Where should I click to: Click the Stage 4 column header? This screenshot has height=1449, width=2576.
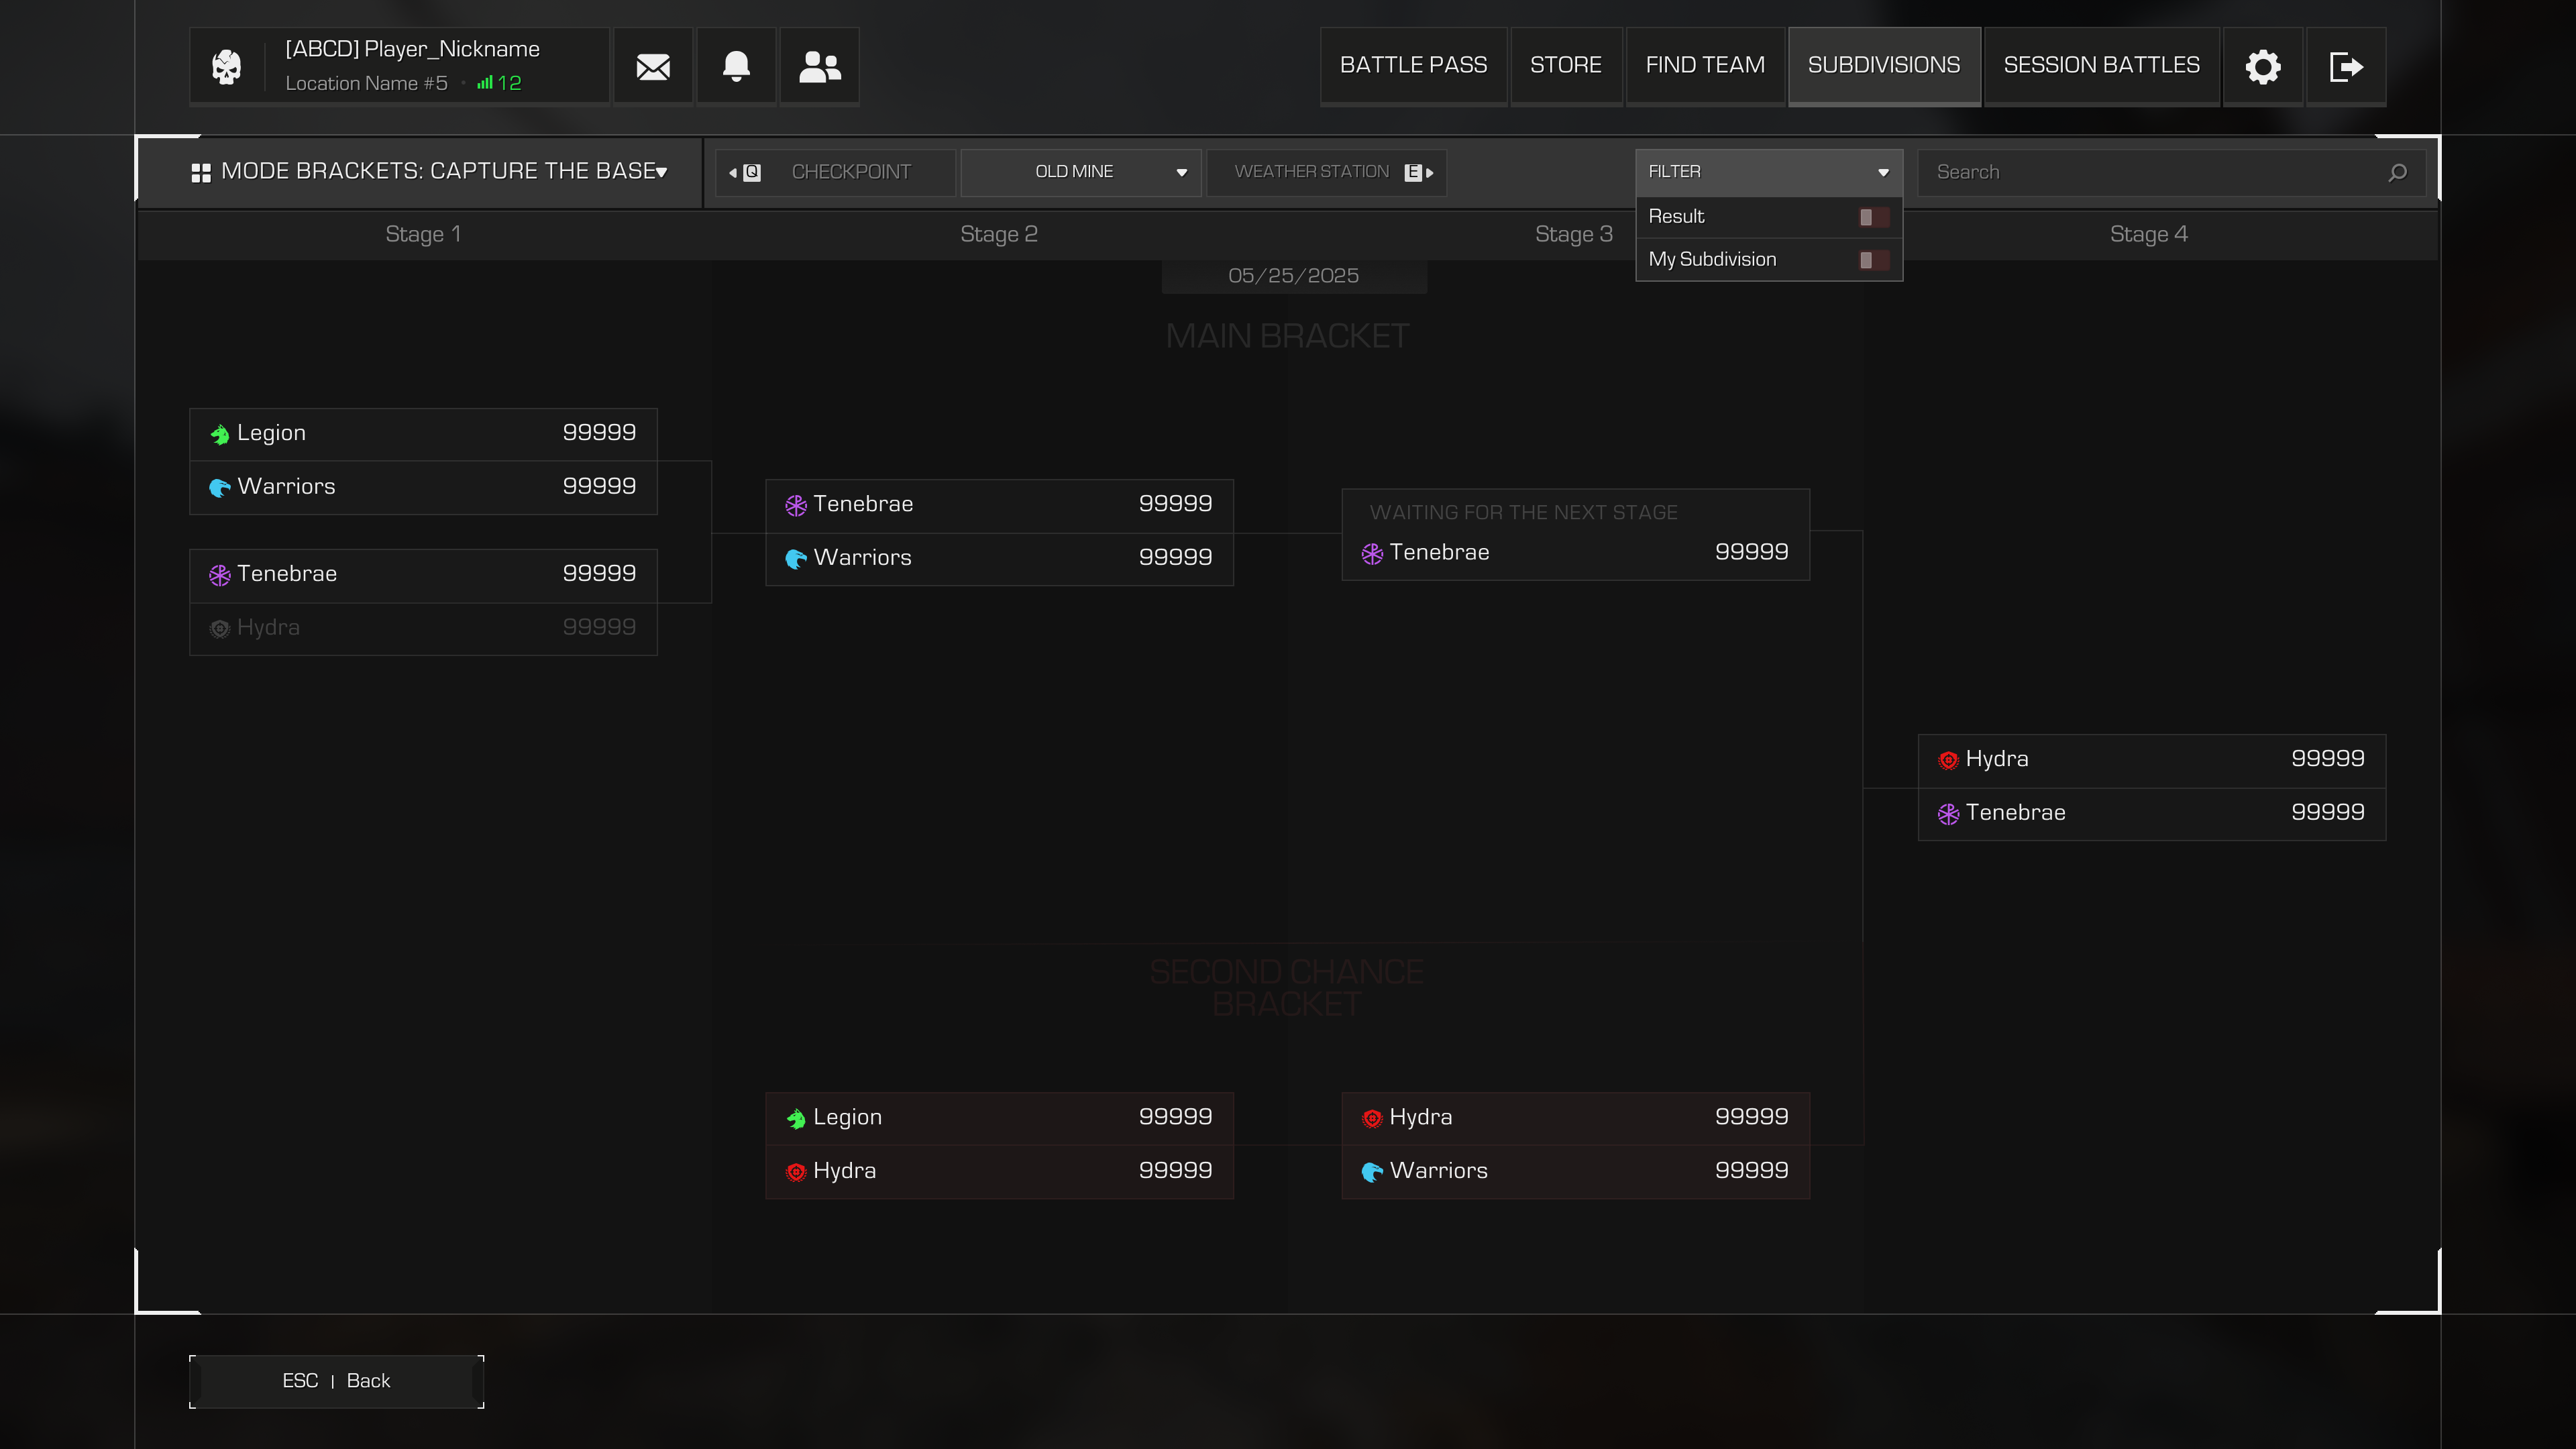click(x=2149, y=234)
